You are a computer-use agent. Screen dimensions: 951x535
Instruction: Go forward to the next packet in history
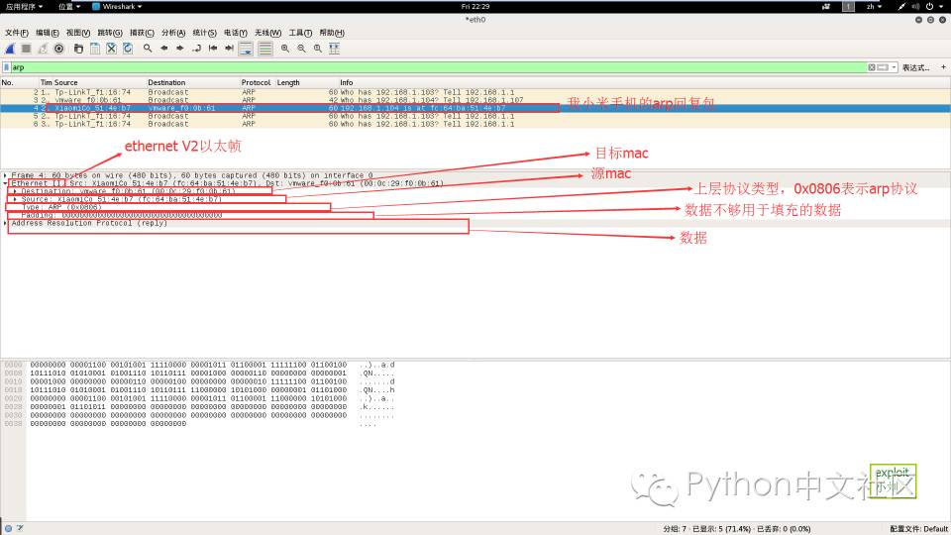click(180, 49)
